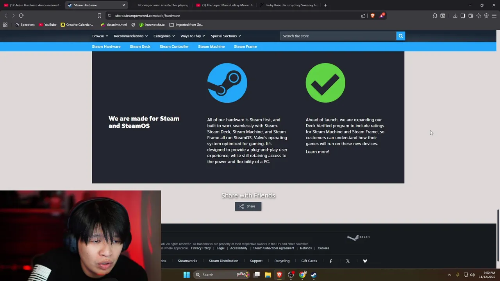This screenshot has width=500, height=281.
Task: Go back with the browser back arrow
Action: [5, 16]
